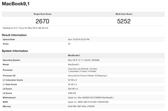Click the Apple Inc. Mac-9AE82516C7C6B903 motherboard value
Image resolution: width=168 pixels, height=111 pixels.
91,98
